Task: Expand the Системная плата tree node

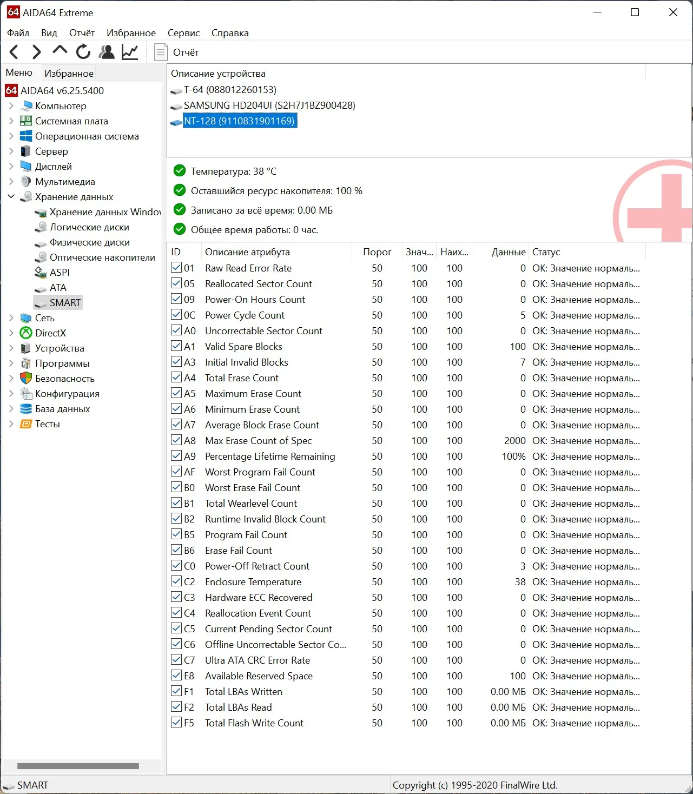Action: 11,121
